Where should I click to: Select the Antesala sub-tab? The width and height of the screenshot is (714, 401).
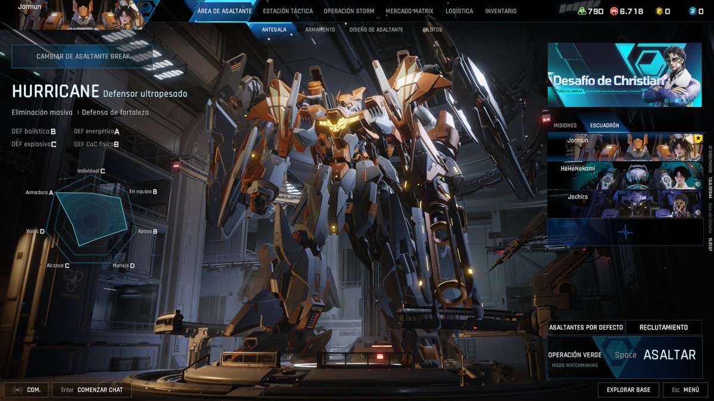pos(274,30)
